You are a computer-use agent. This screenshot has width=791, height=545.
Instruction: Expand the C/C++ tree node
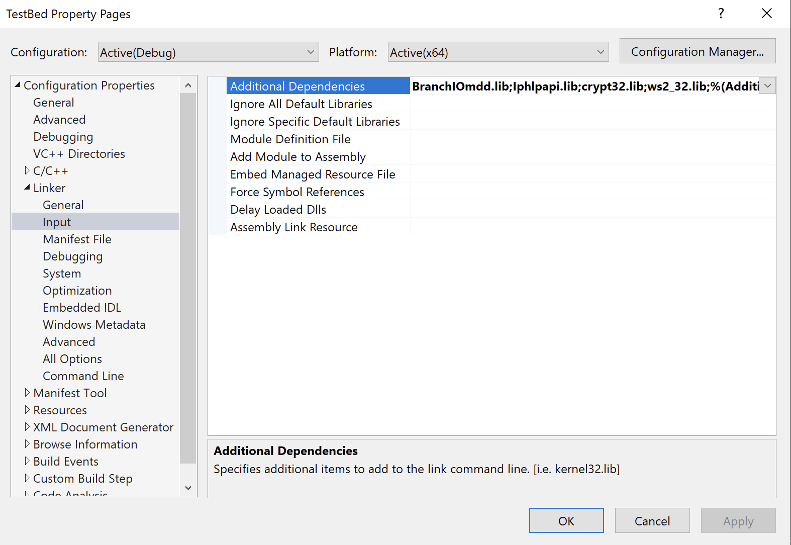point(27,170)
